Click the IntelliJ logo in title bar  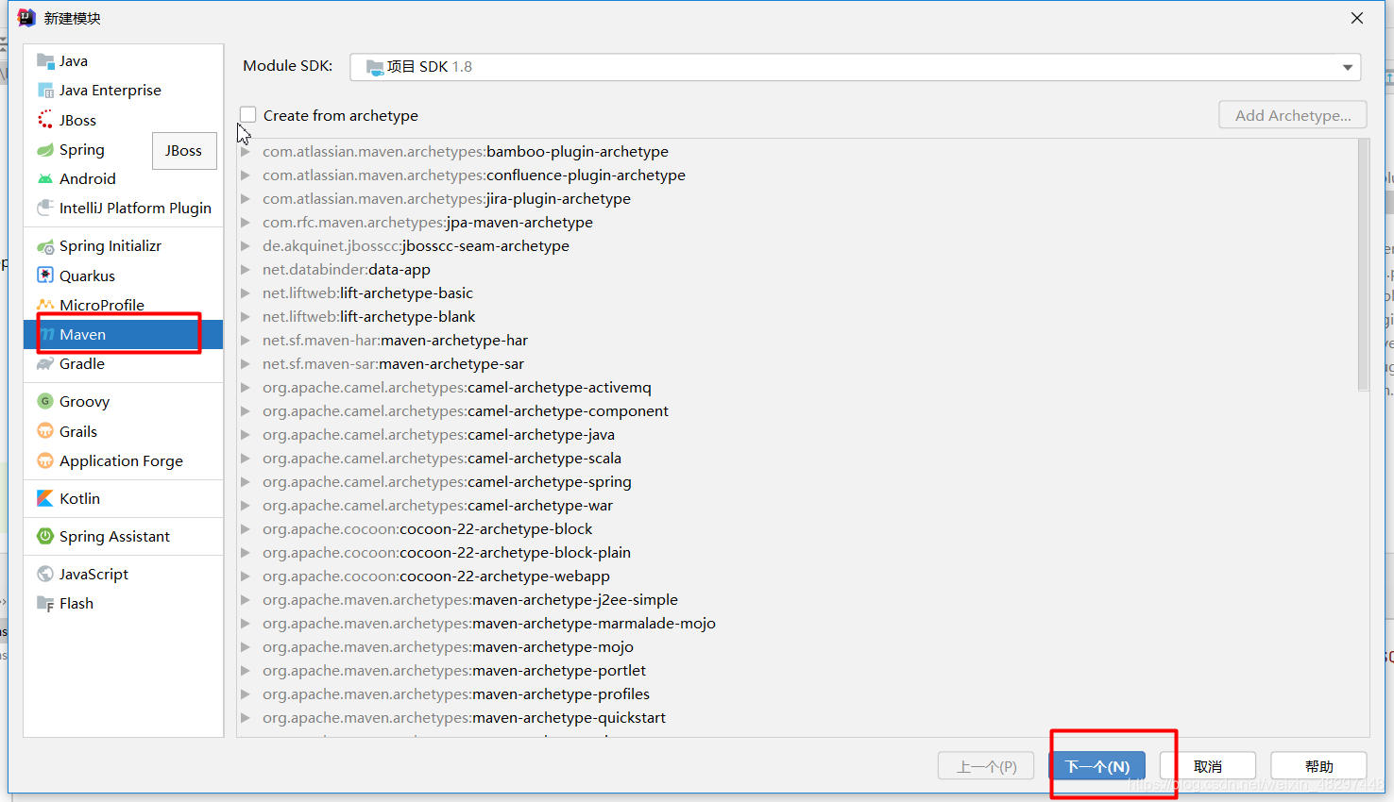(26, 18)
